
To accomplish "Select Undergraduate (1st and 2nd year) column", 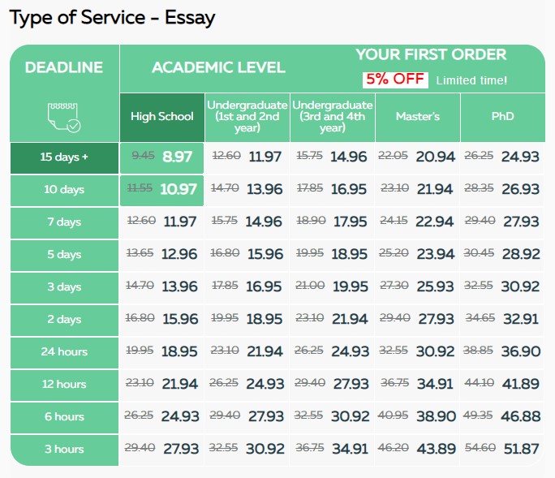I will [247, 118].
